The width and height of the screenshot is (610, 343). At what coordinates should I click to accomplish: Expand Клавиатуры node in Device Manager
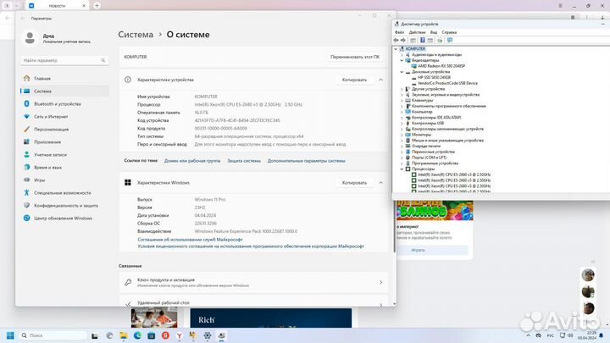402,100
